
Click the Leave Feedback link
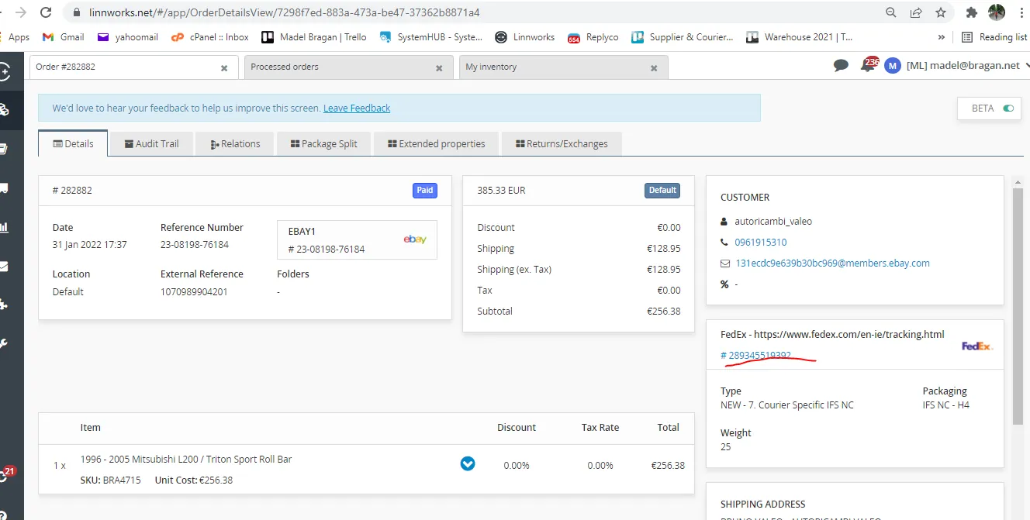[x=357, y=108]
